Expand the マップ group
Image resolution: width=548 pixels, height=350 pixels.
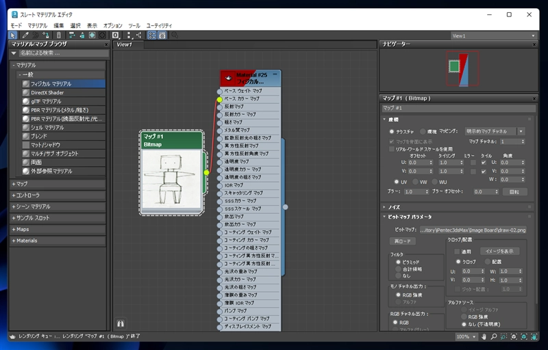click(58, 184)
